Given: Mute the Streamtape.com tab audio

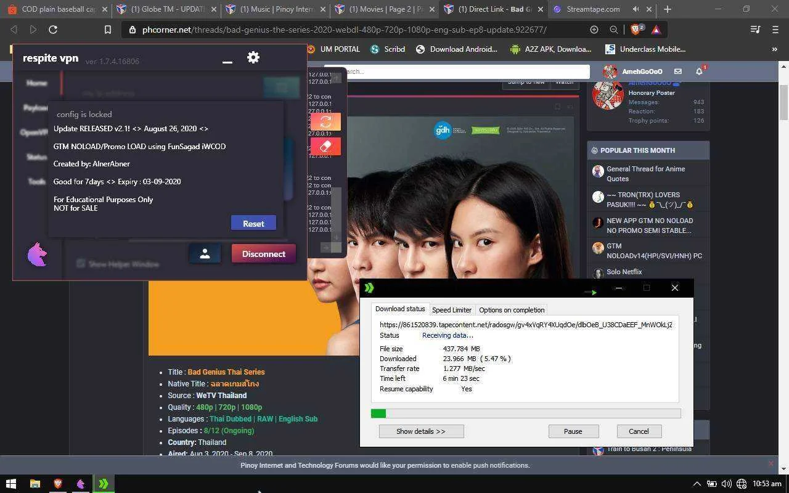Looking at the screenshot, I should (x=636, y=9).
